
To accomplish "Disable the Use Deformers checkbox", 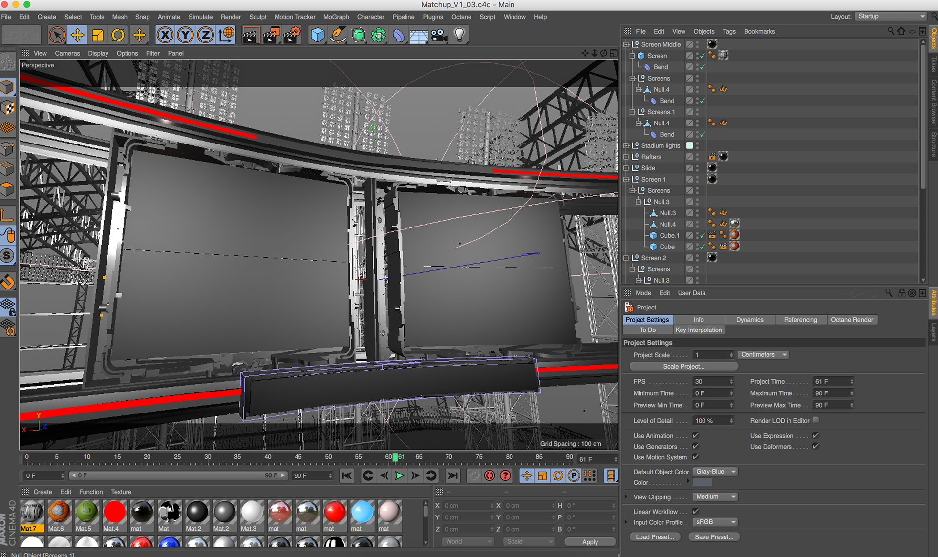I will (815, 446).
